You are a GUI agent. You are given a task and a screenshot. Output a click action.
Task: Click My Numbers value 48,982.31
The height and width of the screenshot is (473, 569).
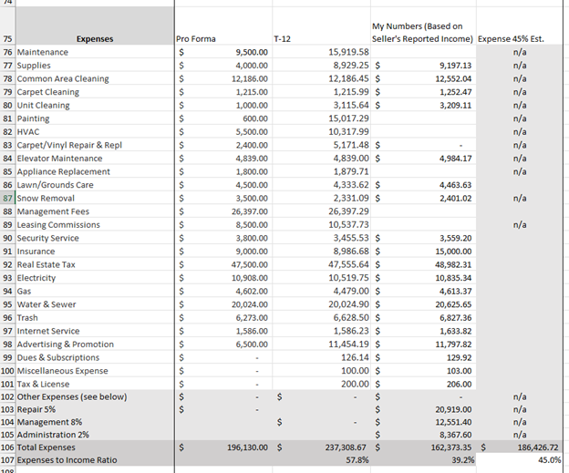(x=423, y=265)
